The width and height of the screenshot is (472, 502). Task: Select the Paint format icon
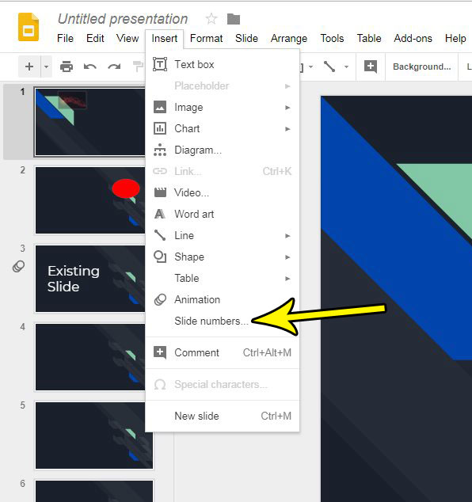point(139,67)
